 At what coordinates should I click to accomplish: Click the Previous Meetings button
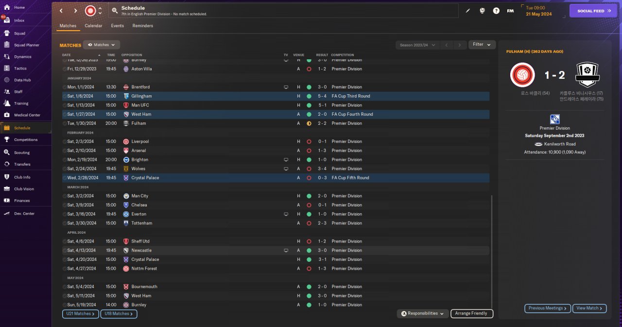coord(547,308)
